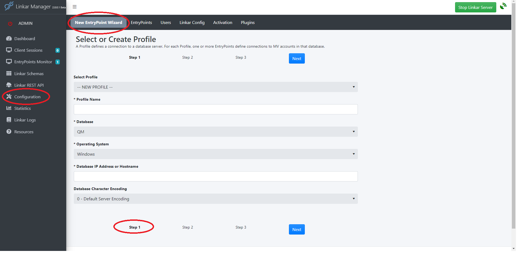Screen dimensions: 517x280
Task: Click the EntryPoints Monitor count badge
Action: click(x=57, y=62)
